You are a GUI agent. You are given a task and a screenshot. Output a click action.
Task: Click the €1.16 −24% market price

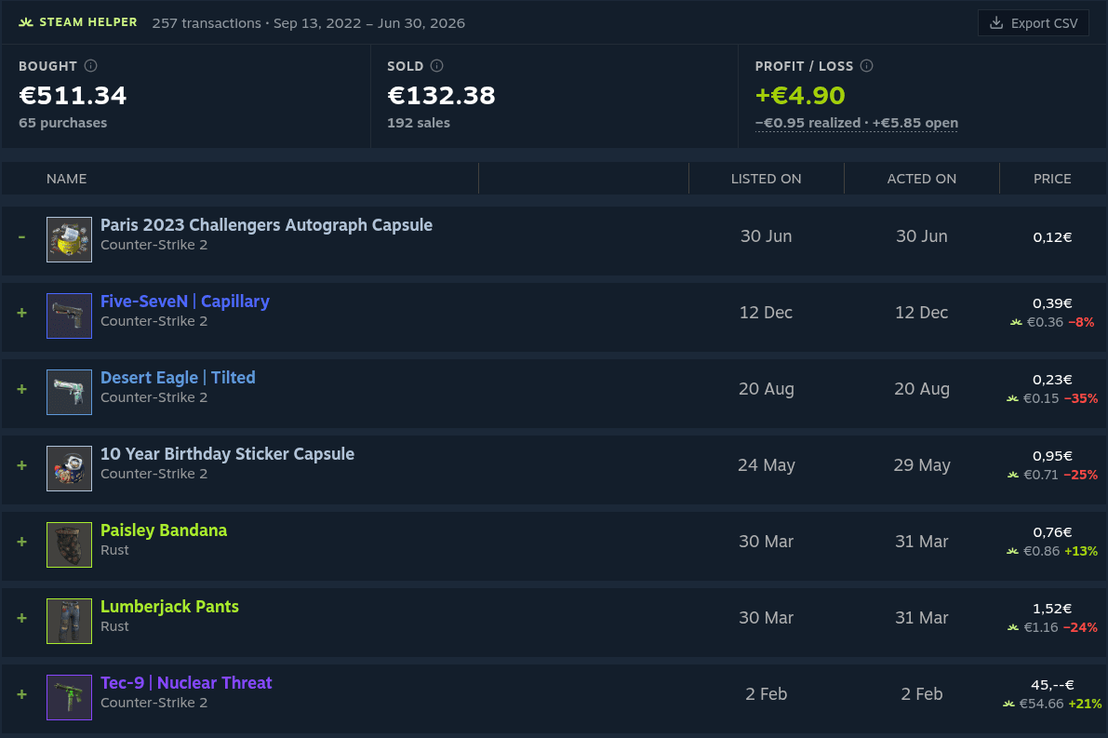1052,628
